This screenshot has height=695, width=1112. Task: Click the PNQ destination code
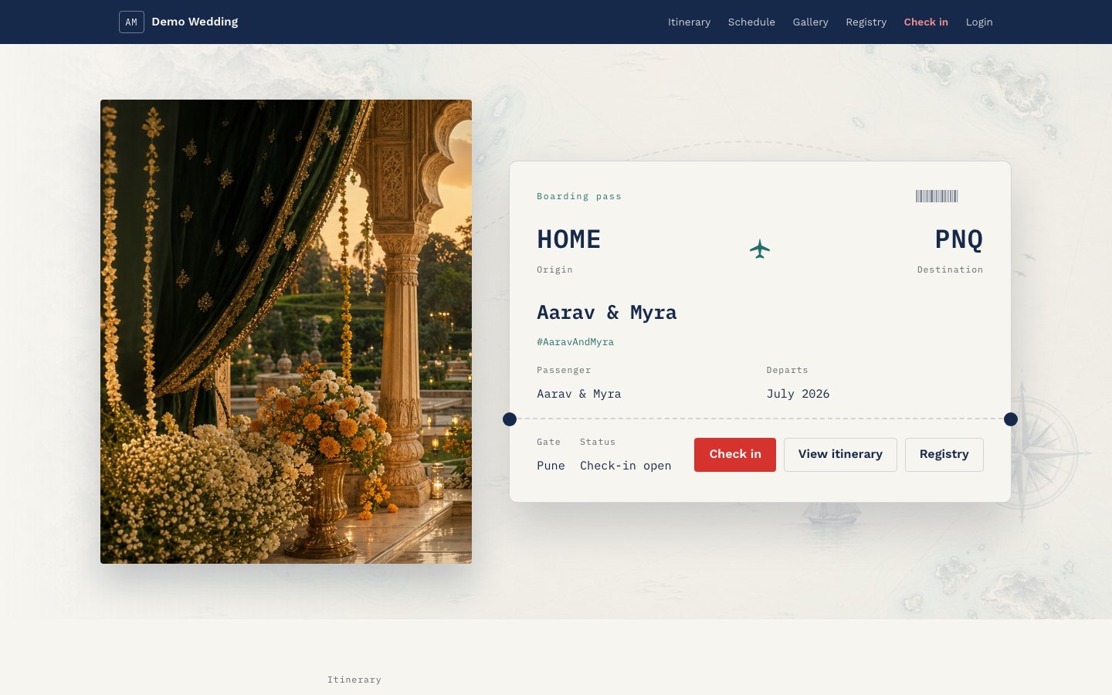(x=958, y=239)
